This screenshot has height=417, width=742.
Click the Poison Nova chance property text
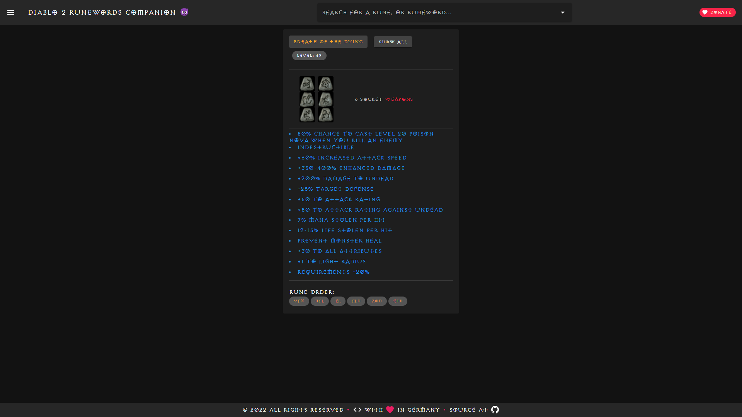coord(362,137)
